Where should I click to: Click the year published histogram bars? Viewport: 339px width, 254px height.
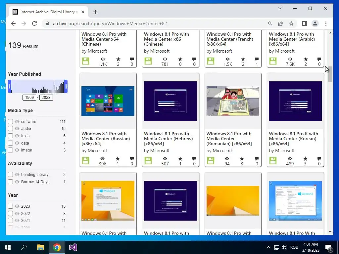(x=38, y=86)
